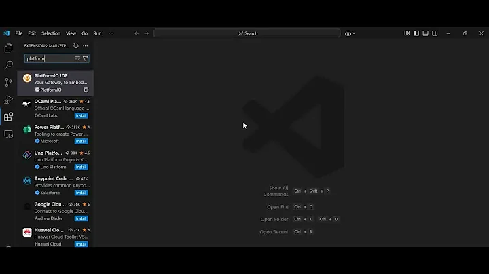This screenshot has height=274, width=489.
Task: Open the Google Cloud extension entry
Action: click(56, 212)
